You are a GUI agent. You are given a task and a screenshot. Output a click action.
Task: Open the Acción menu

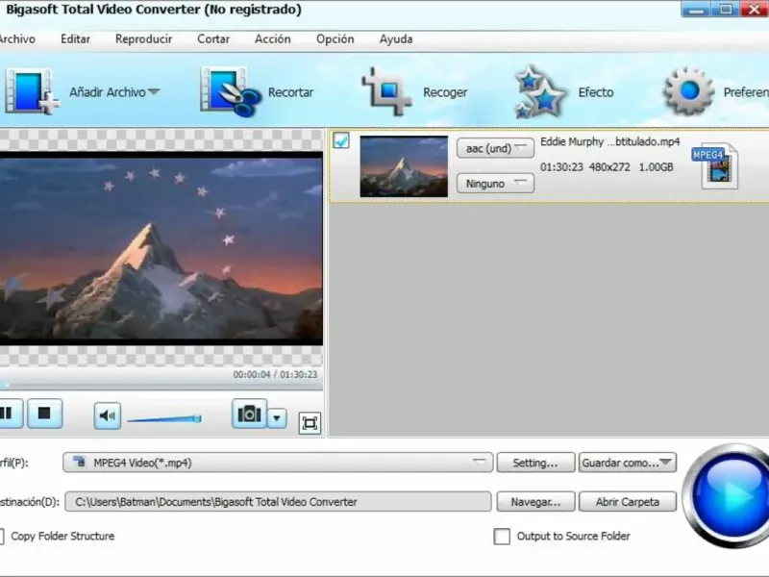pyautogui.click(x=273, y=38)
